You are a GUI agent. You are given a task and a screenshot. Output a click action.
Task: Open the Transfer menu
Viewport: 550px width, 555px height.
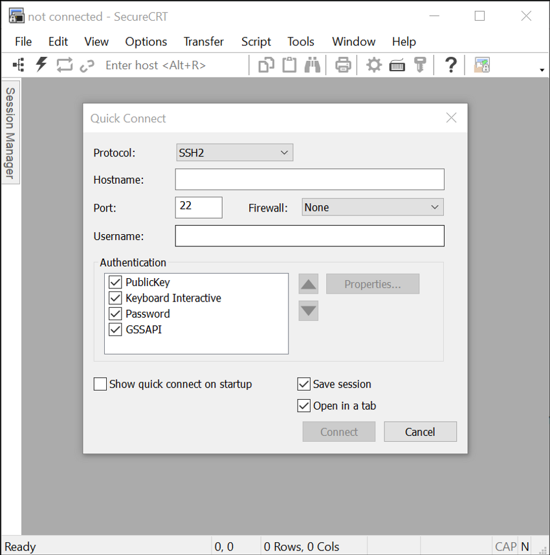204,41
